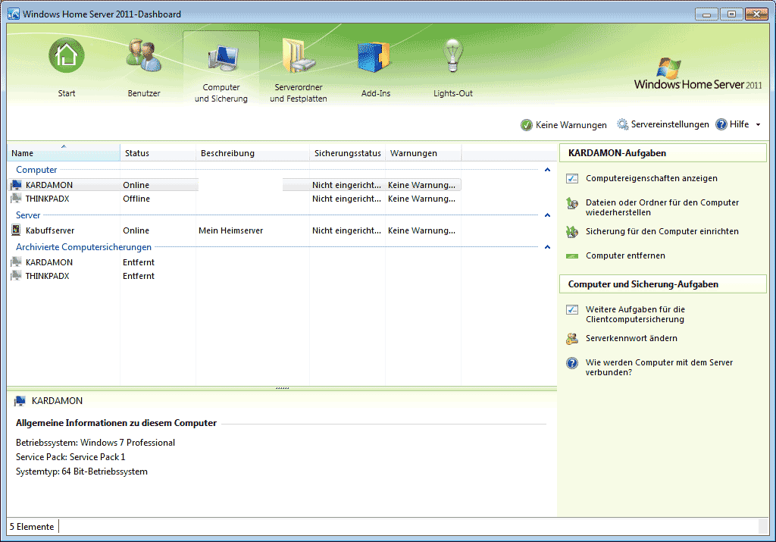Sort by the Name column header
The image size is (776, 542).
coord(64,153)
